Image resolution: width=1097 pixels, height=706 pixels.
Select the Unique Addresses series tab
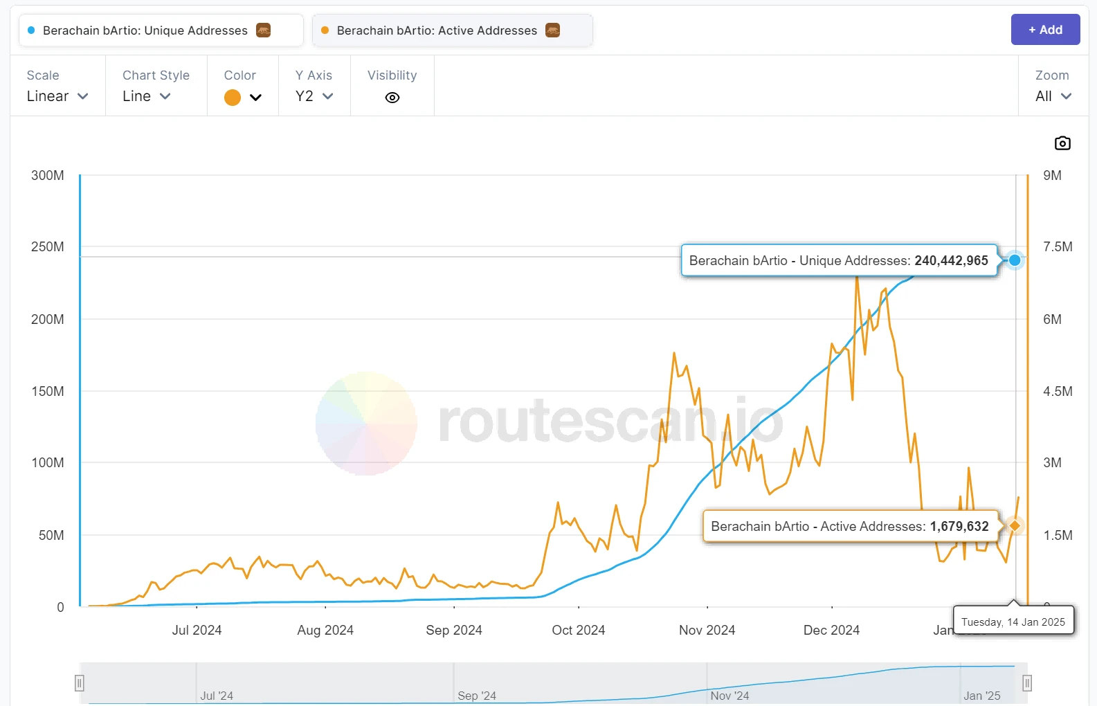pyautogui.click(x=161, y=30)
